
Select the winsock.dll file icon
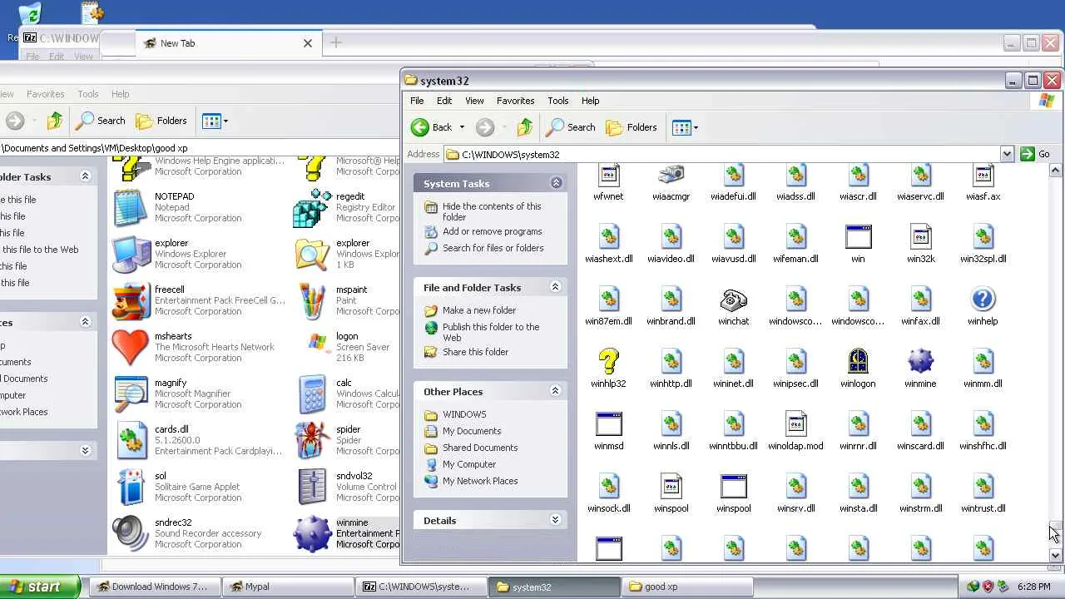pyautogui.click(x=608, y=487)
